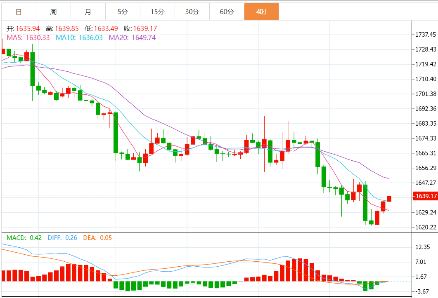Screen dimensions: 438x298
Task: Click the 1683.35 price axis label
Action: (x=426, y=123)
